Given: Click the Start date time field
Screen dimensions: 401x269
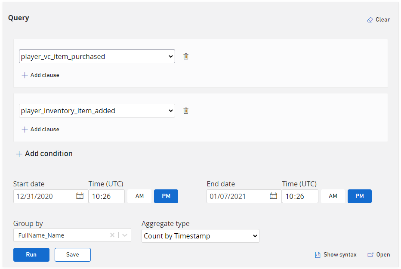Looking at the screenshot, I should (x=106, y=196).
